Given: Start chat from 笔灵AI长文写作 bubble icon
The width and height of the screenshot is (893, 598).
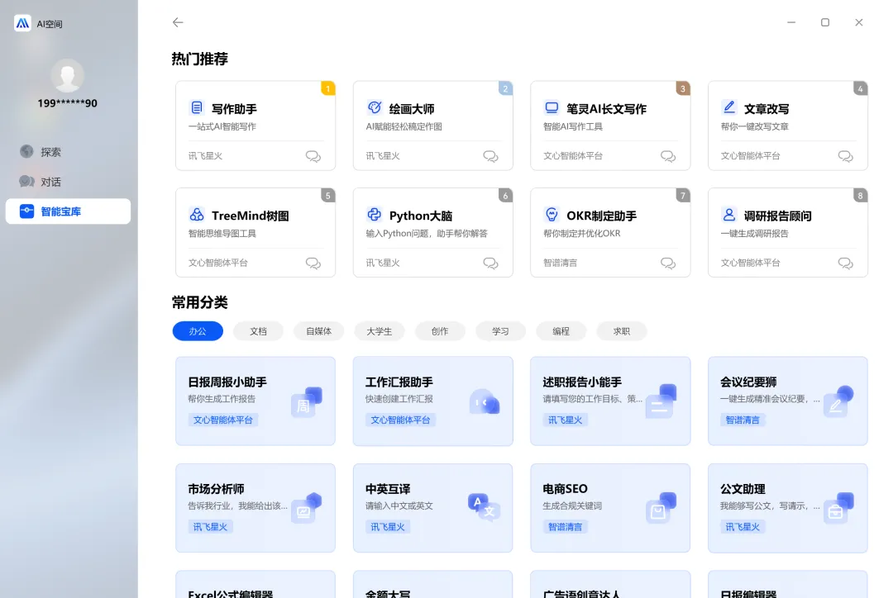Looking at the screenshot, I should pos(668,156).
